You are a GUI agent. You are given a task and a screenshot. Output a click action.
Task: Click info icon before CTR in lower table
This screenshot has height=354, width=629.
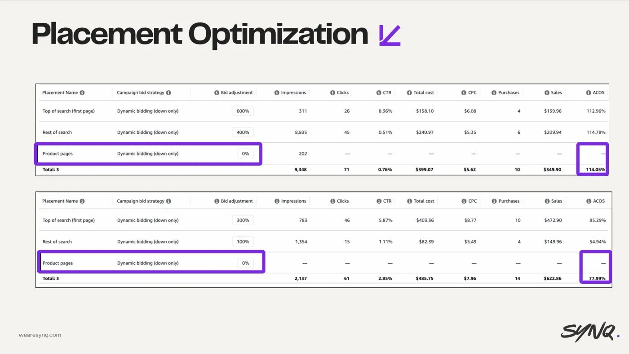pyautogui.click(x=379, y=201)
